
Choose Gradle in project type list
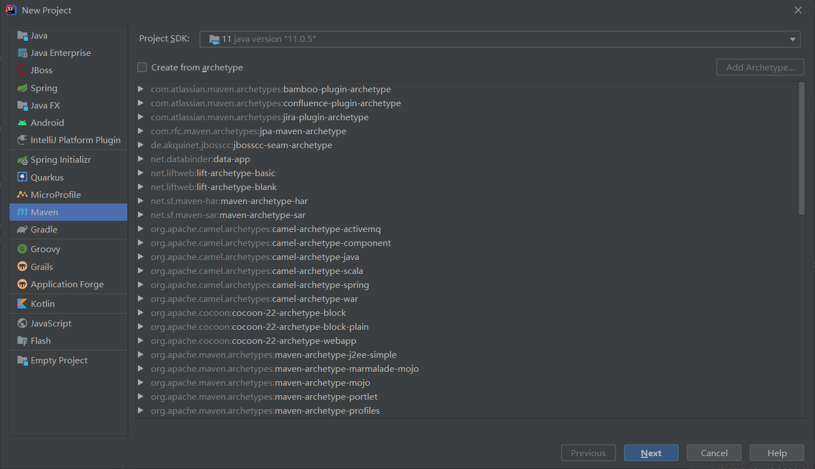[x=68, y=229]
